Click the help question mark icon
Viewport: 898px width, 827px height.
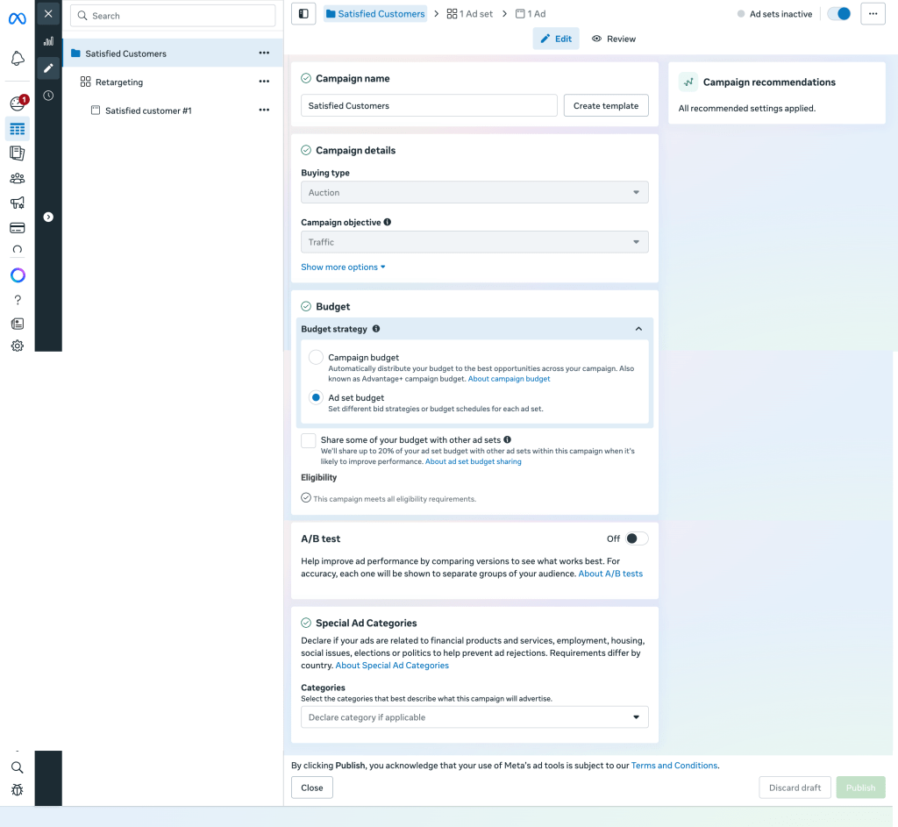point(17,300)
